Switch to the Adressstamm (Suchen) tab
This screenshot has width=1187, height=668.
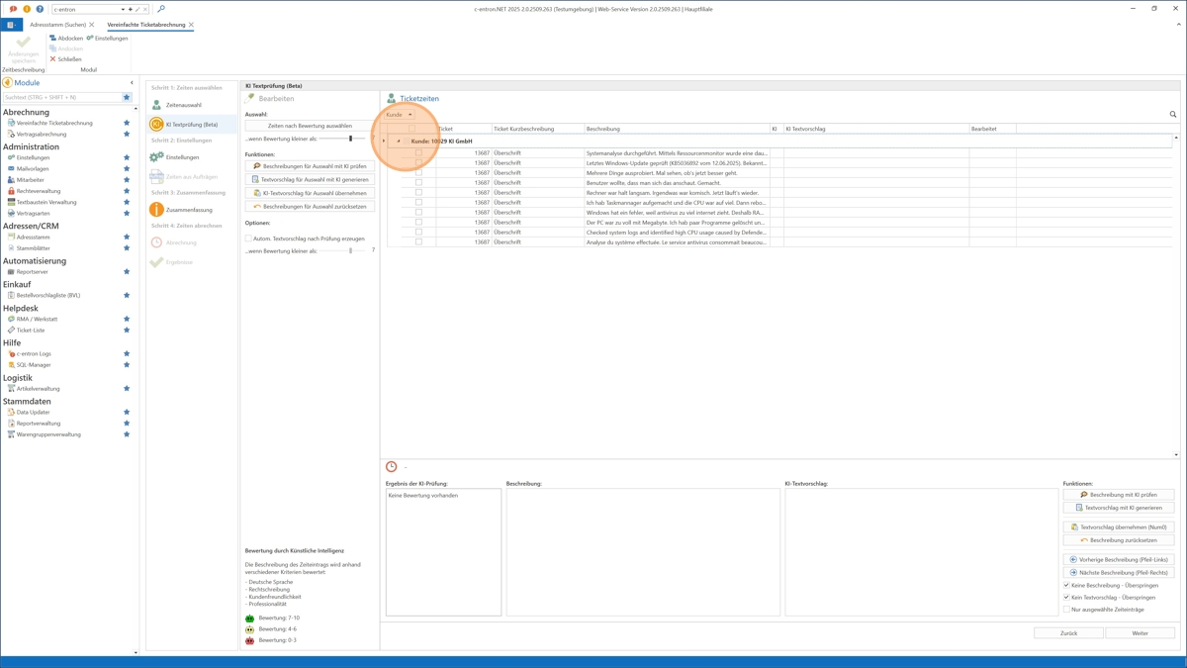(x=57, y=25)
